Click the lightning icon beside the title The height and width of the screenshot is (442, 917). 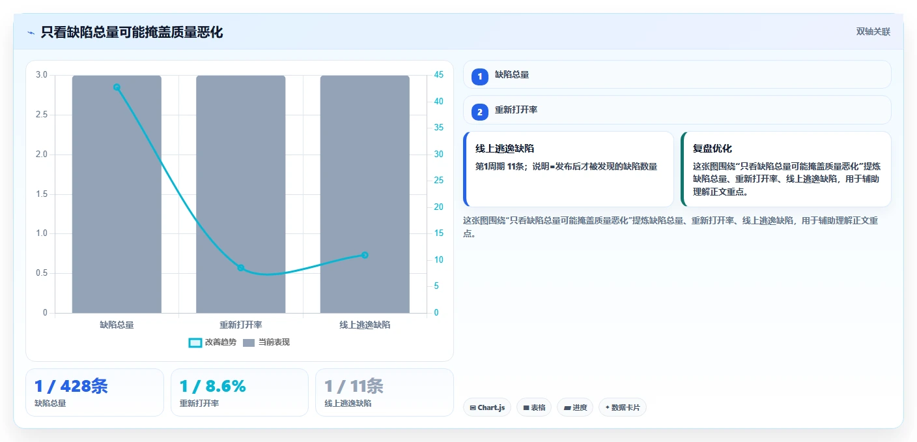(x=31, y=33)
